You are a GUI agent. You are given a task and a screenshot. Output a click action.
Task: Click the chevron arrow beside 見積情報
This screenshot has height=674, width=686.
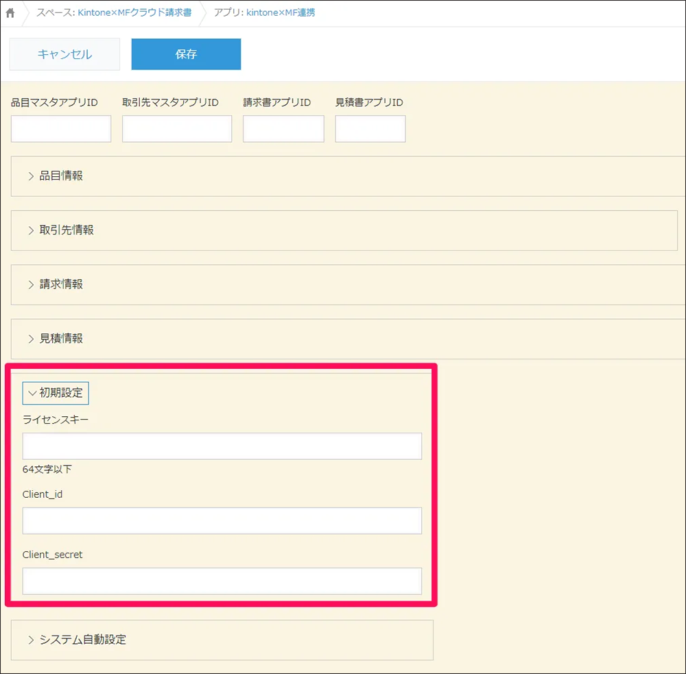31,339
